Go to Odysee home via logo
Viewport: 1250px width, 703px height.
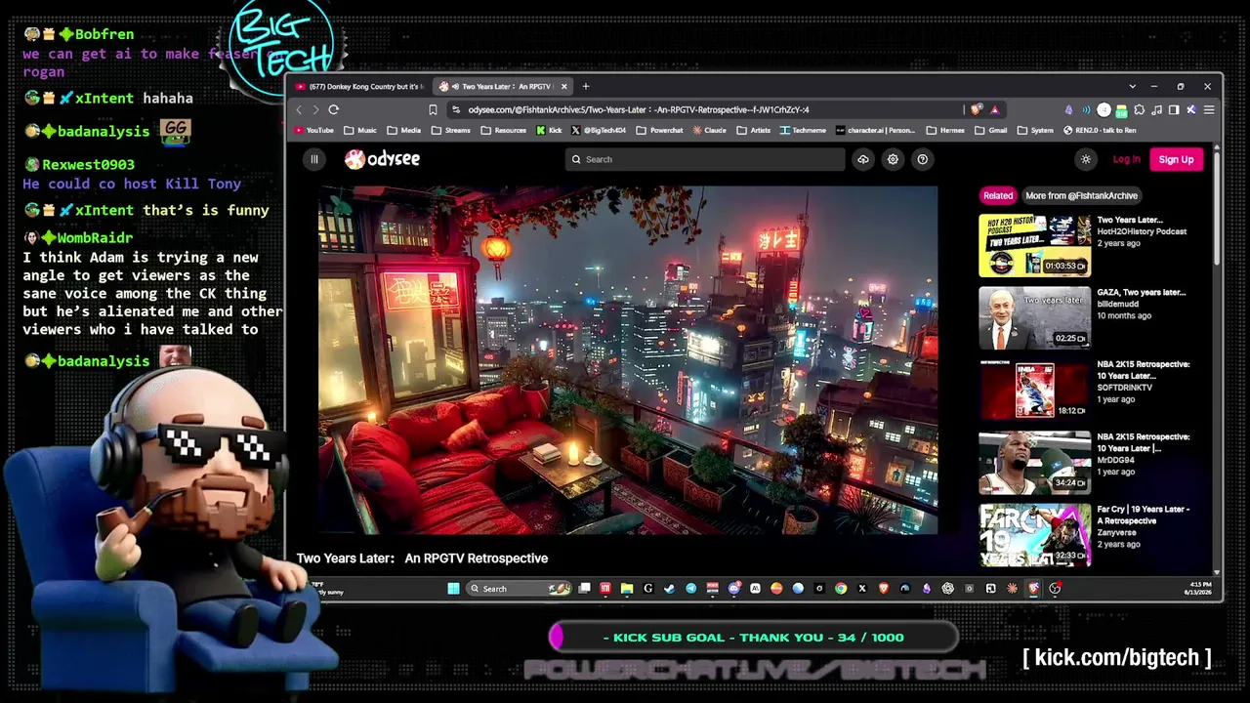coord(382,159)
